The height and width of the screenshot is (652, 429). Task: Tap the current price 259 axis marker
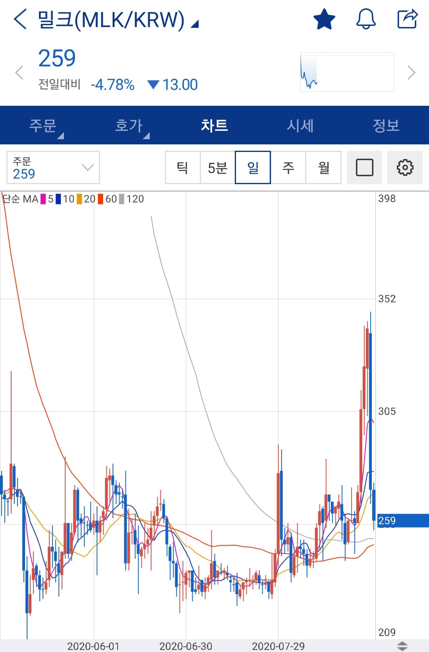pos(403,521)
